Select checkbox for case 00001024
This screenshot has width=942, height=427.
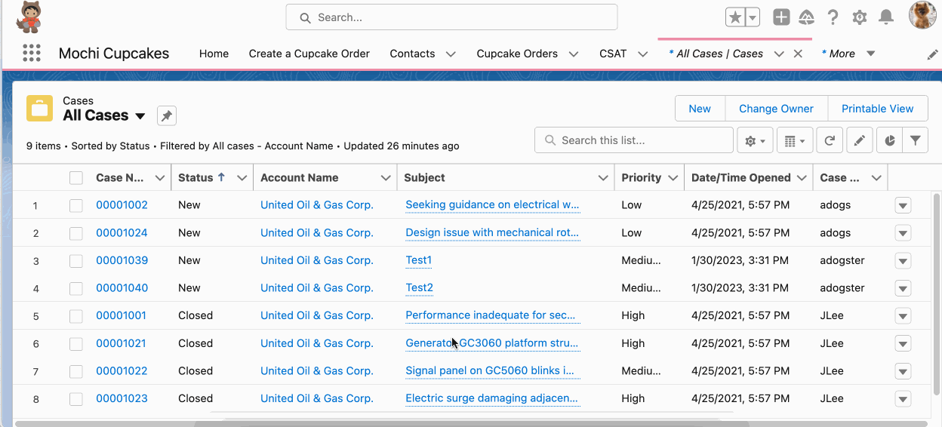tap(76, 233)
